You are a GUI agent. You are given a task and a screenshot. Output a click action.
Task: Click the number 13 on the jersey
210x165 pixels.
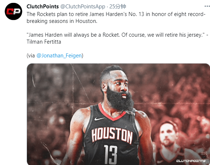click(x=111, y=154)
